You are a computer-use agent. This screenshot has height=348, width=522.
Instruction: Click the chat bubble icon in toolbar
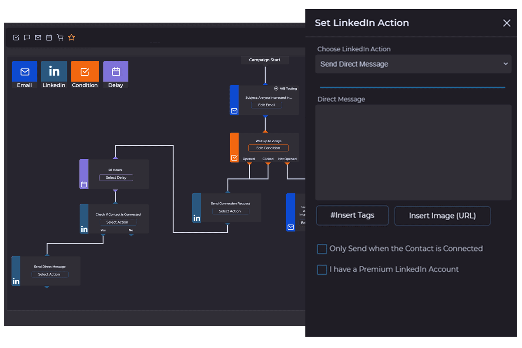coord(27,38)
